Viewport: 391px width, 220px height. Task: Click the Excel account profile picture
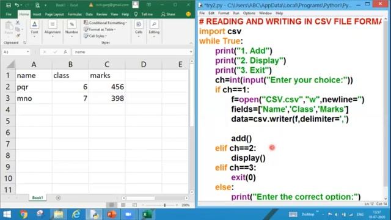click(136, 5)
